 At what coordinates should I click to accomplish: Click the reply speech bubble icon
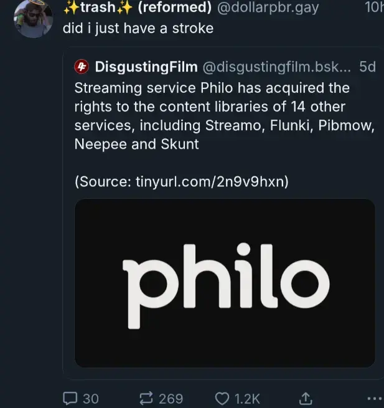[x=71, y=398]
